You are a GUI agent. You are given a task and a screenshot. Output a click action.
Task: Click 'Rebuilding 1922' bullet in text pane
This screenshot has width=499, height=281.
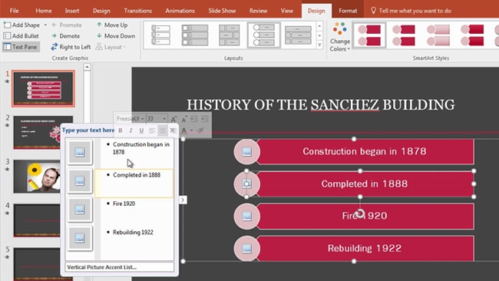pyautogui.click(x=133, y=233)
